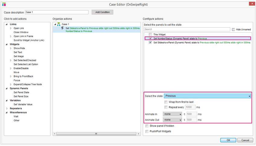Click the lightning bolt action icon
Image resolution: width=256 pixels, height=146 pixels.
tap(62, 28)
